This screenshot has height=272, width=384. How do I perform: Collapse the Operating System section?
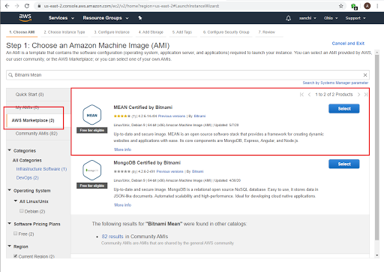point(10,190)
